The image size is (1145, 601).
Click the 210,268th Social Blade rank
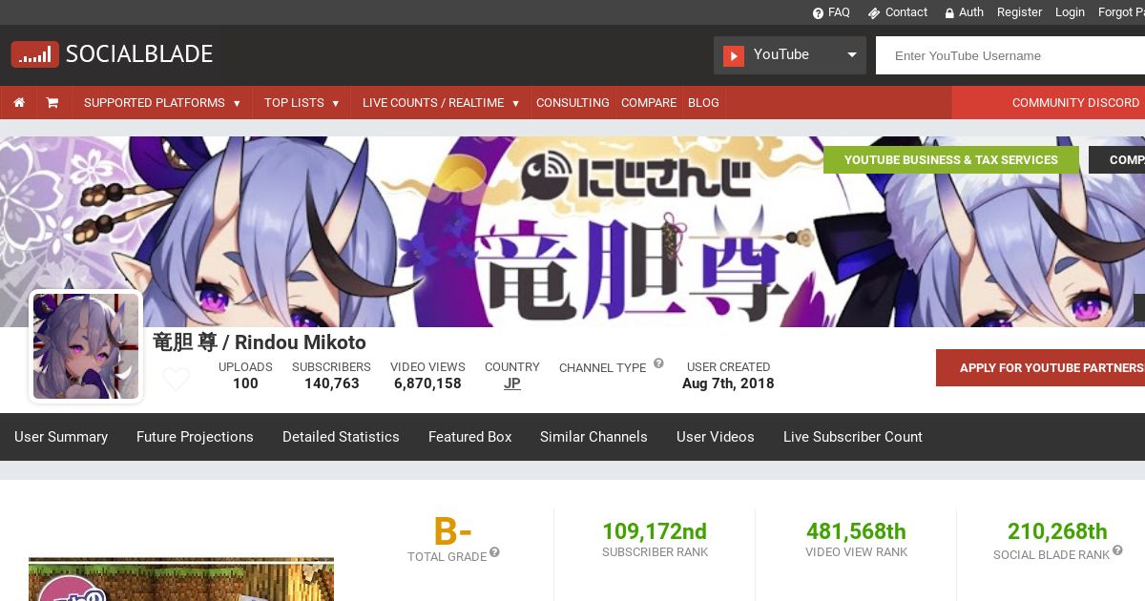[1057, 531]
